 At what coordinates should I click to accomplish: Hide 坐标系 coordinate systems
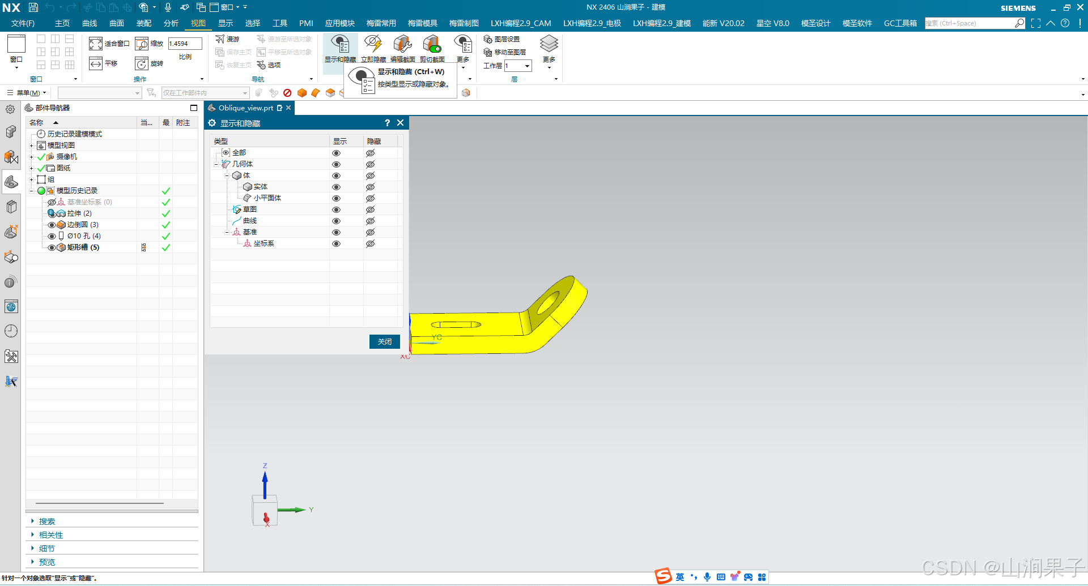(x=370, y=243)
